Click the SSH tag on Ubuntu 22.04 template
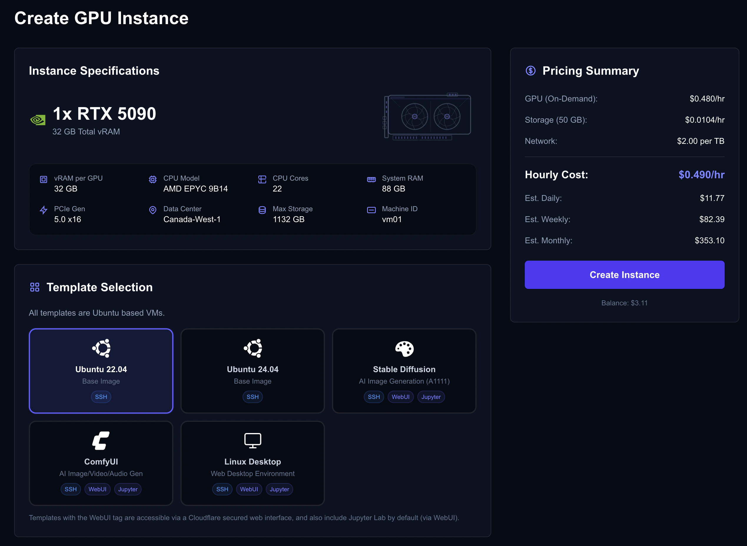 pyautogui.click(x=101, y=397)
